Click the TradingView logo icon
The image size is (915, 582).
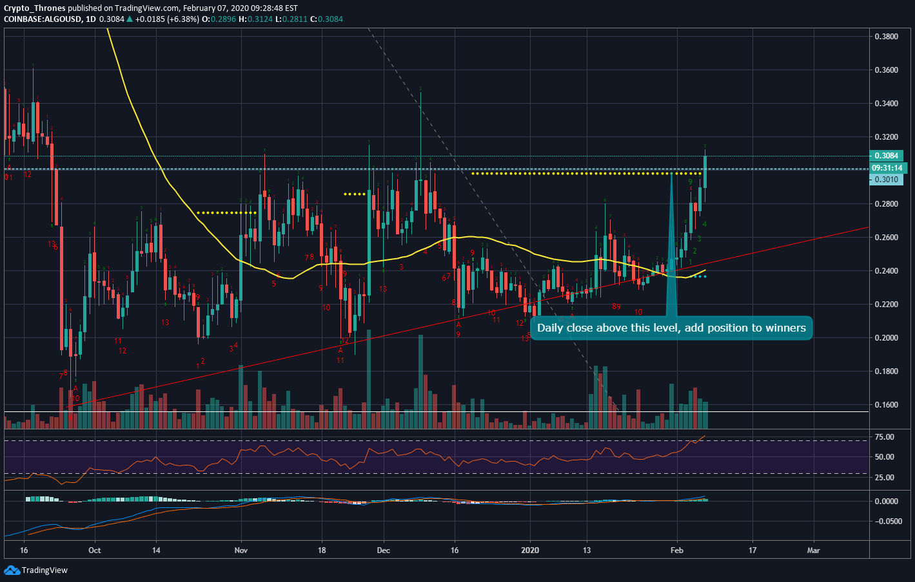pos(12,570)
